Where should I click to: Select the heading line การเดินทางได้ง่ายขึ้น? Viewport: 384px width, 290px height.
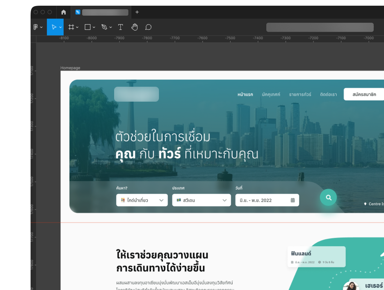point(160,268)
